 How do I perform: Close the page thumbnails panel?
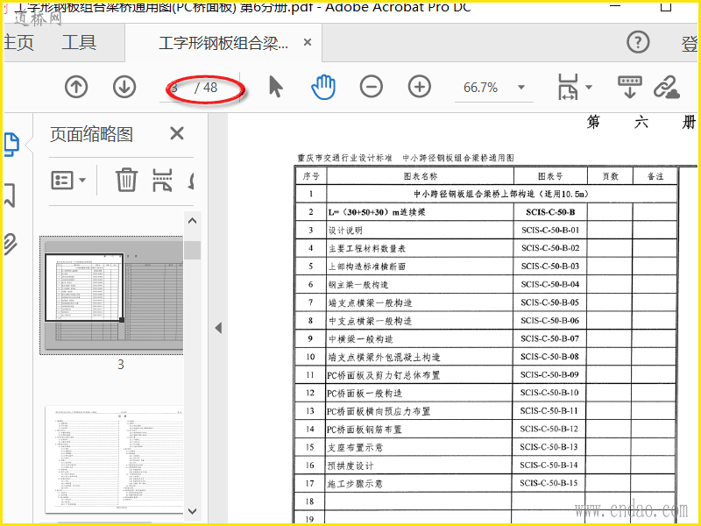[x=177, y=133]
